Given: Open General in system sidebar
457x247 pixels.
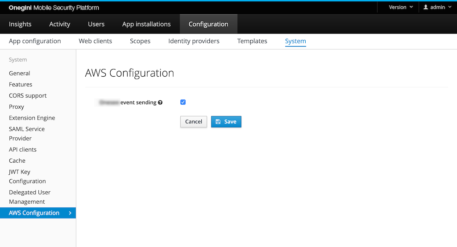Looking at the screenshot, I should tap(20, 74).
